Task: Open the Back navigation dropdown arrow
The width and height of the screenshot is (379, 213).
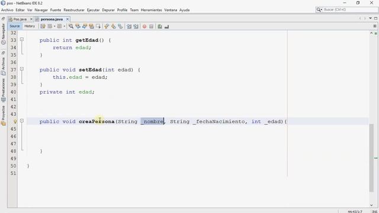Action: pos(54,26)
